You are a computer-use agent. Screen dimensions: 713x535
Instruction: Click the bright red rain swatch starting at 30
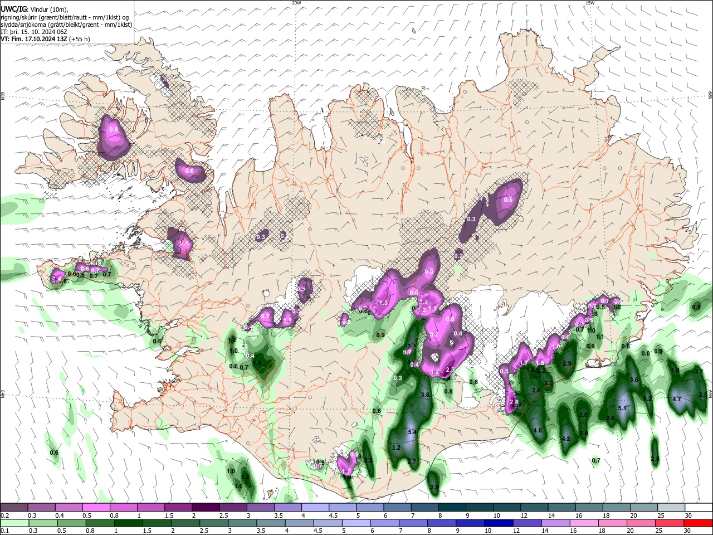(x=697, y=523)
